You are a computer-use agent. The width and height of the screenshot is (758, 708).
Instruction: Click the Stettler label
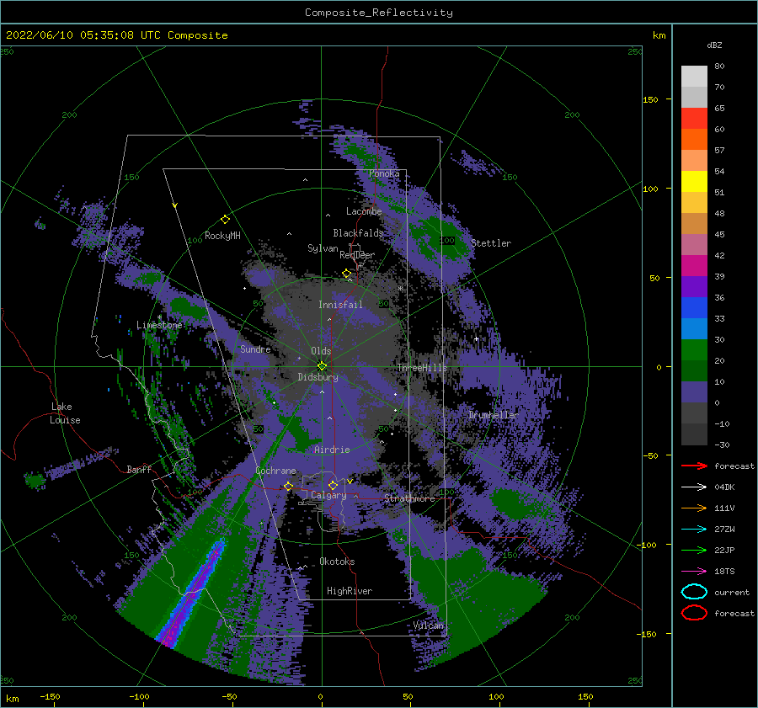tap(491, 243)
